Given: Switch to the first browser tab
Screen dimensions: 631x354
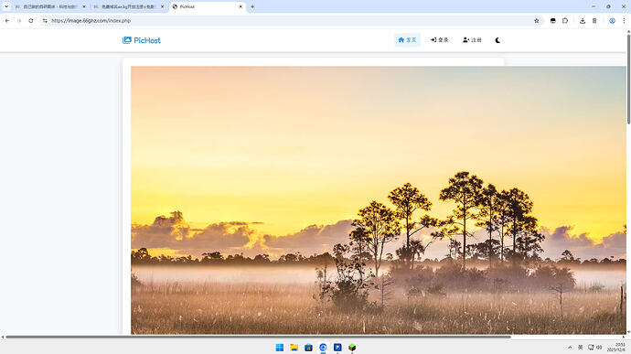Looking at the screenshot, I should (50, 6).
